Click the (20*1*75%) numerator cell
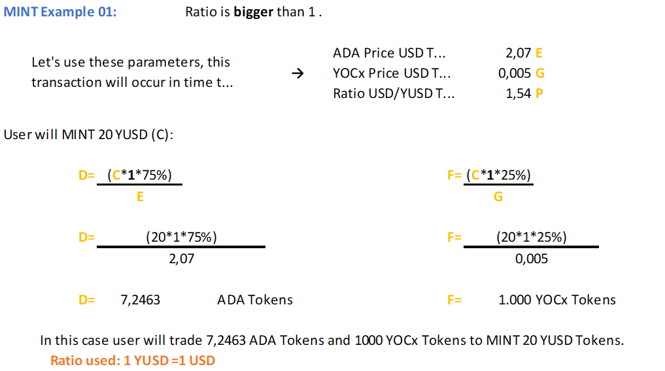The height and width of the screenshot is (371, 665). pos(181,237)
